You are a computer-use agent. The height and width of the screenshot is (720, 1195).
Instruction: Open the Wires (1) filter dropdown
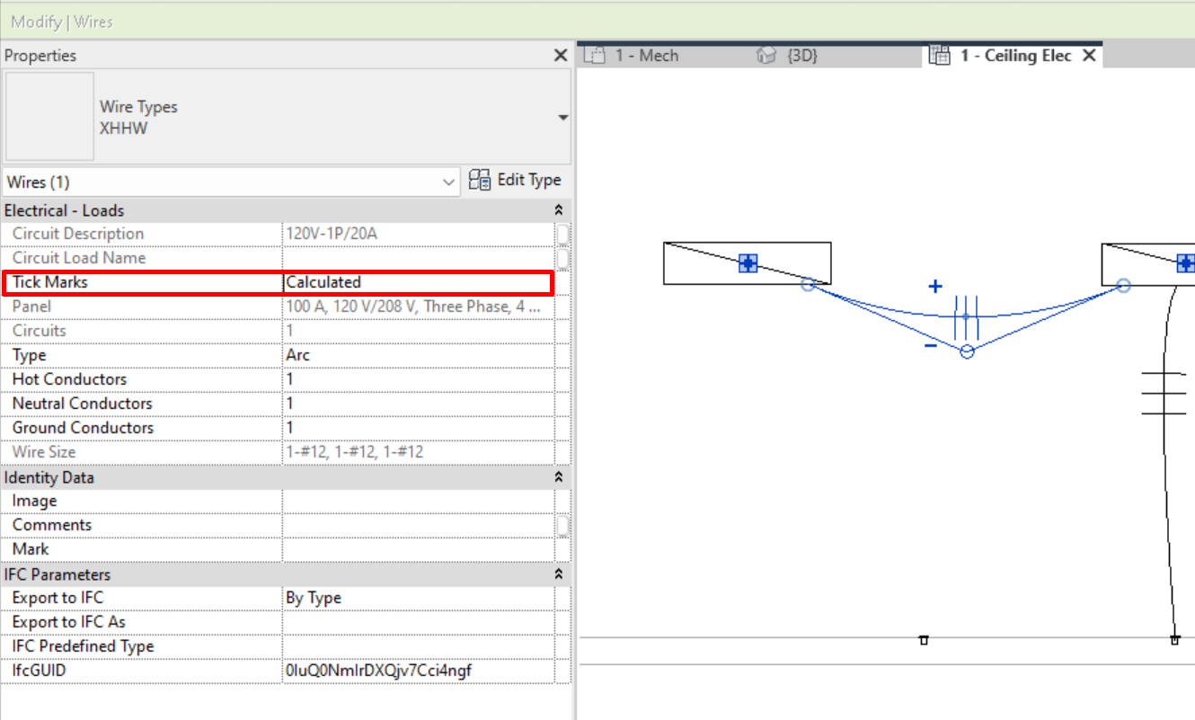(449, 182)
